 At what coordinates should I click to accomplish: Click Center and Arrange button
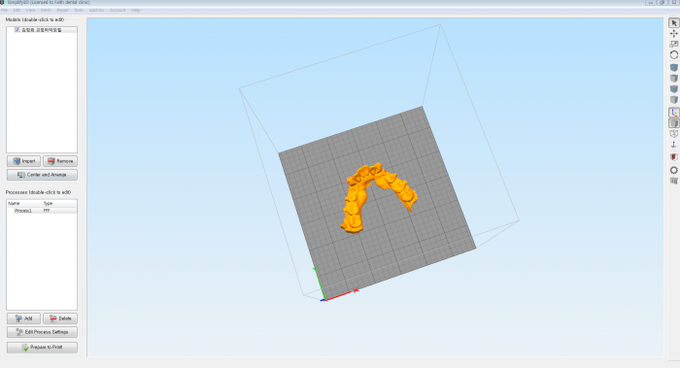42,175
